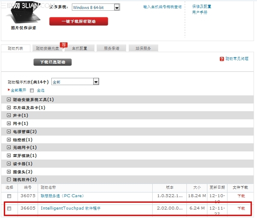Expand the 电源管理(2) category plus icon
Viewport: 257px width, 219px height.
[9, 132]
